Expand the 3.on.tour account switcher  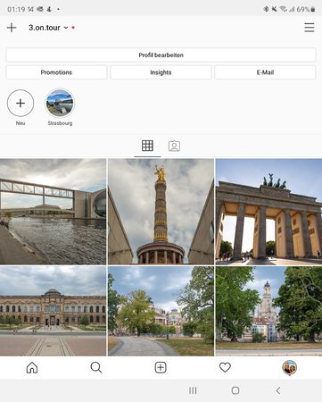click(48, 28)
